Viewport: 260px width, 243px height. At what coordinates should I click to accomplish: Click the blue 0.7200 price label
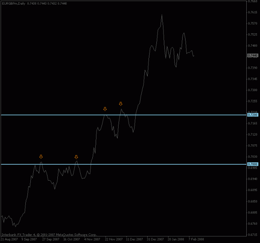tap(253, 115)
